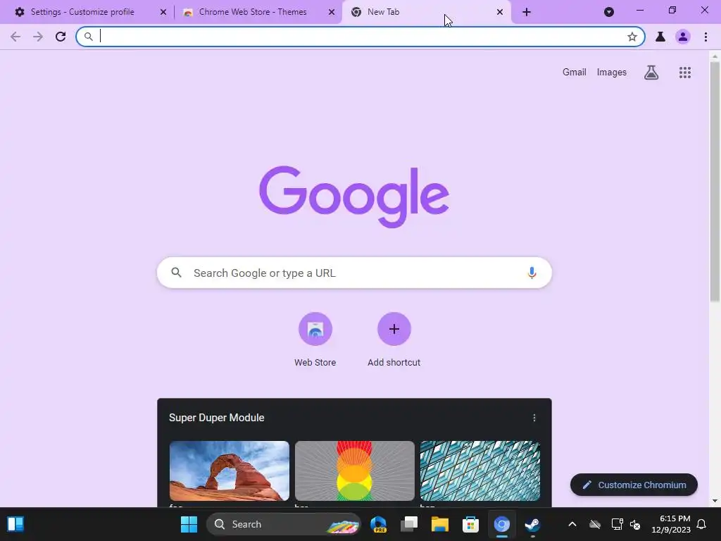721x541 pixels.
Task: Open File Explorer from taskbar
Action: (439, 524)
